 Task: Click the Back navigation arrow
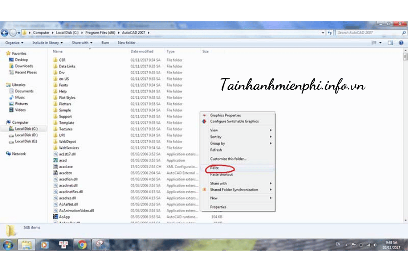point(5,33)
